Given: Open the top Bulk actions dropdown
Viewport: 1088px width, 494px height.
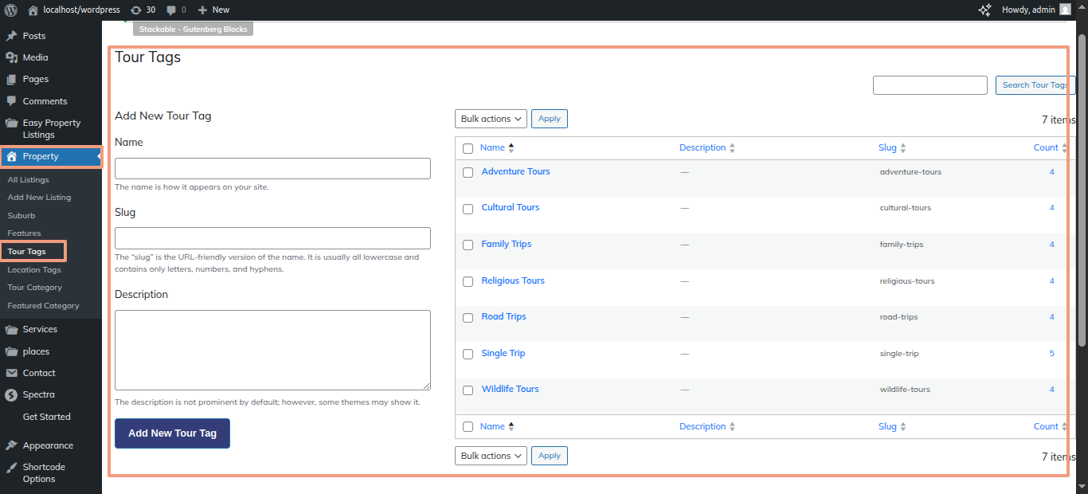Looking at the screenshot, I should tap(491, 119).
